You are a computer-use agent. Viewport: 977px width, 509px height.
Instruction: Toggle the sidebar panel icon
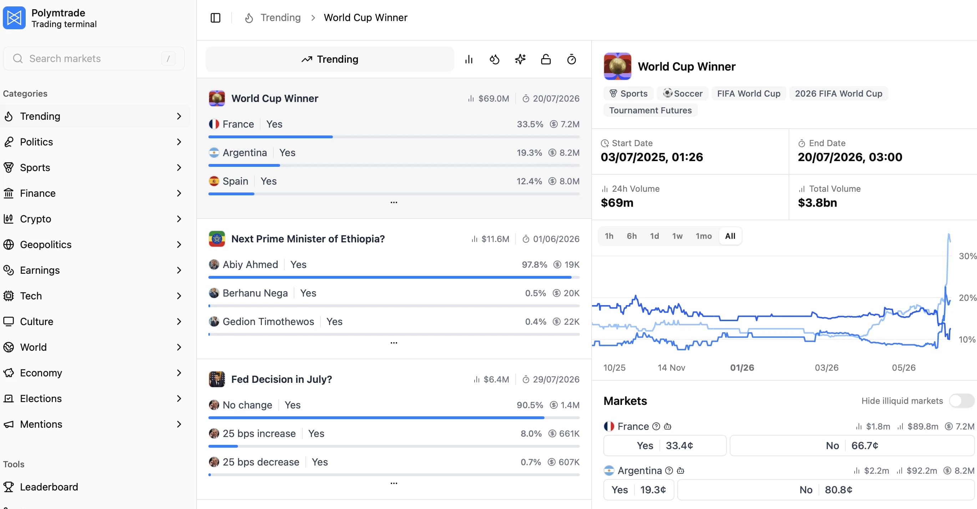pos(216,18)
